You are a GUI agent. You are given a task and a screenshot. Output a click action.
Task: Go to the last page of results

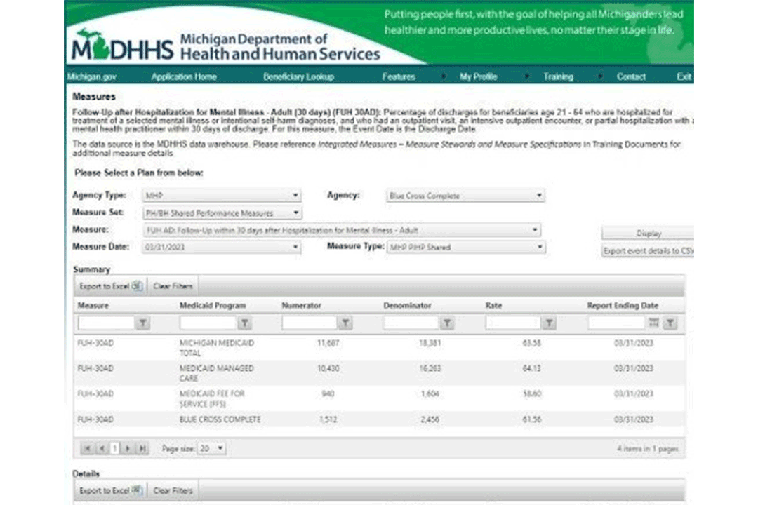click(x=141, y=448)
